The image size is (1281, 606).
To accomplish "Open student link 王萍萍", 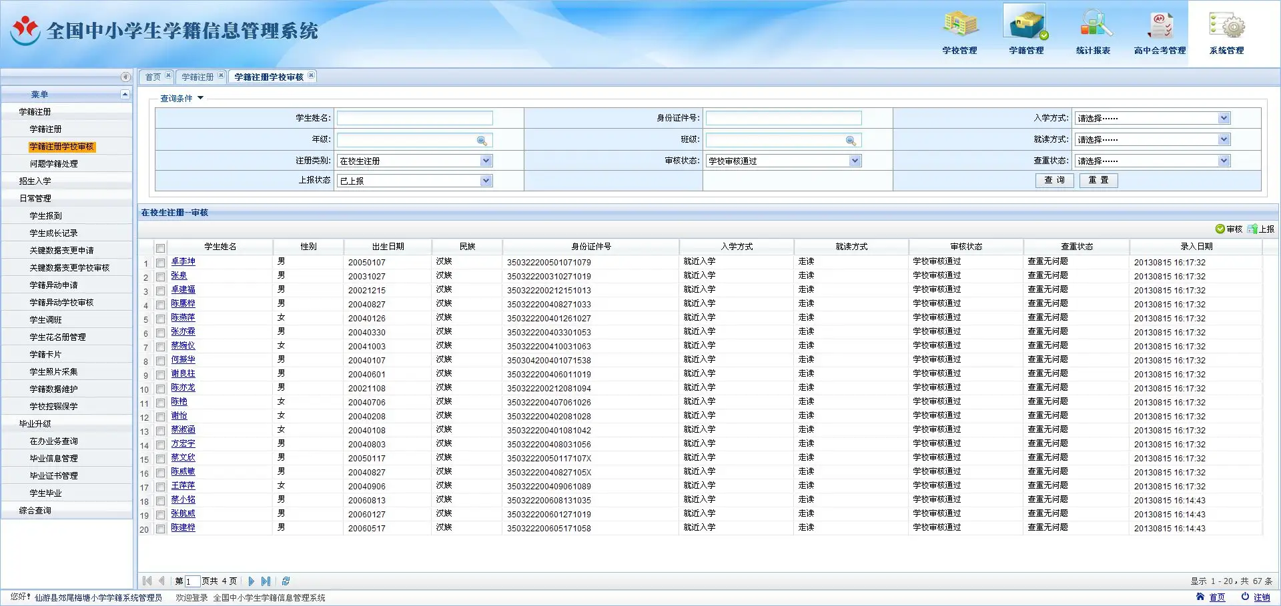I will (x=183, y=485).
